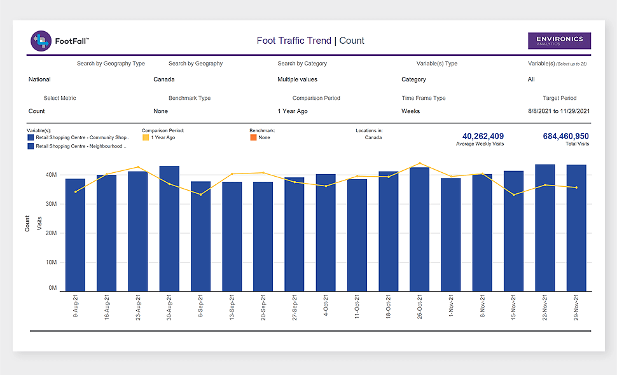
Task: Open the Canada geography dropdown
Action: [165, 79]
